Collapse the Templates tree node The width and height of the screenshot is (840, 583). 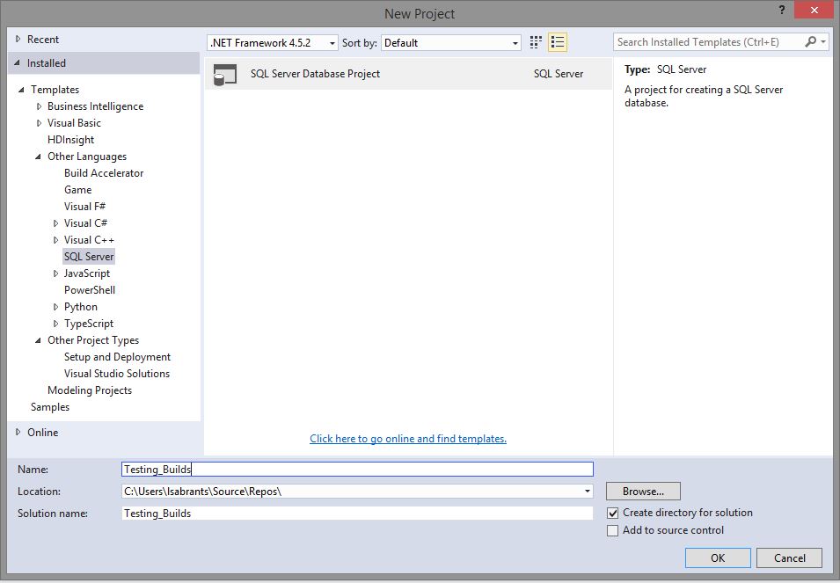point(21,90)
